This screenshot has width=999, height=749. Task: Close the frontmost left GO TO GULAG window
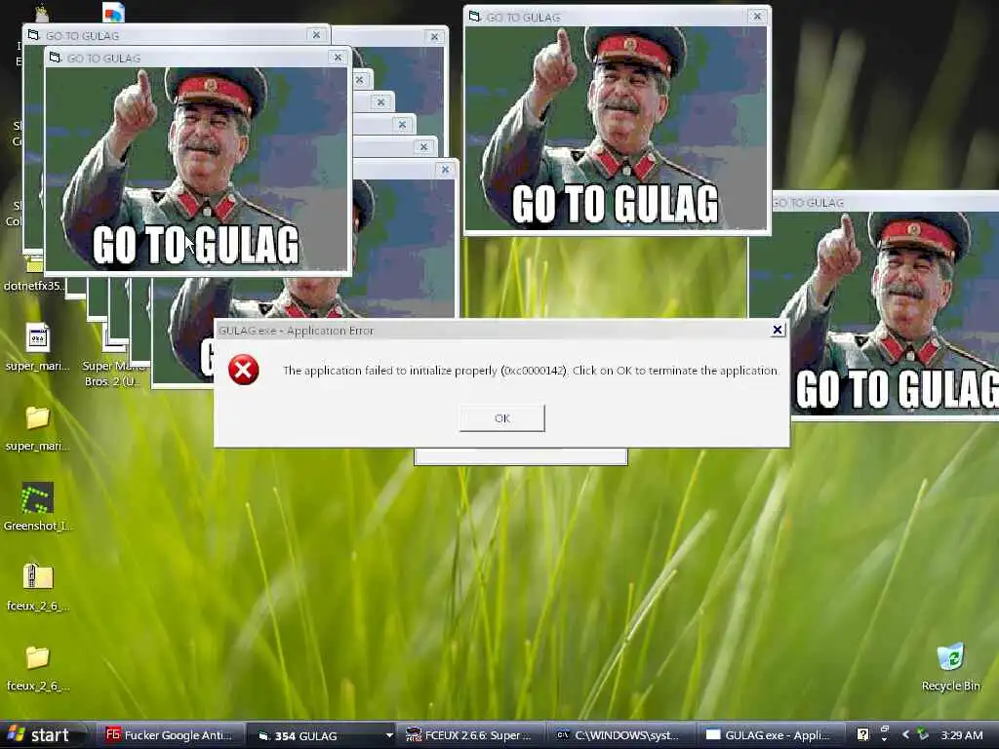338,58
